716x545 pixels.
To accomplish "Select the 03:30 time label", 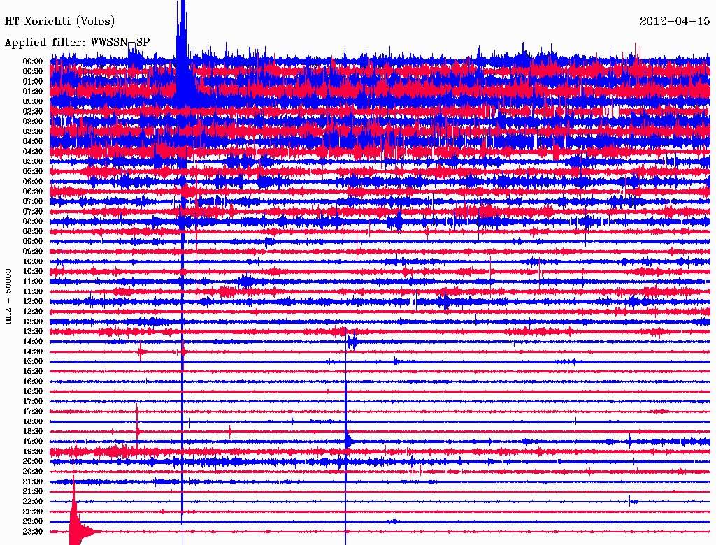I will click(33, 131).
